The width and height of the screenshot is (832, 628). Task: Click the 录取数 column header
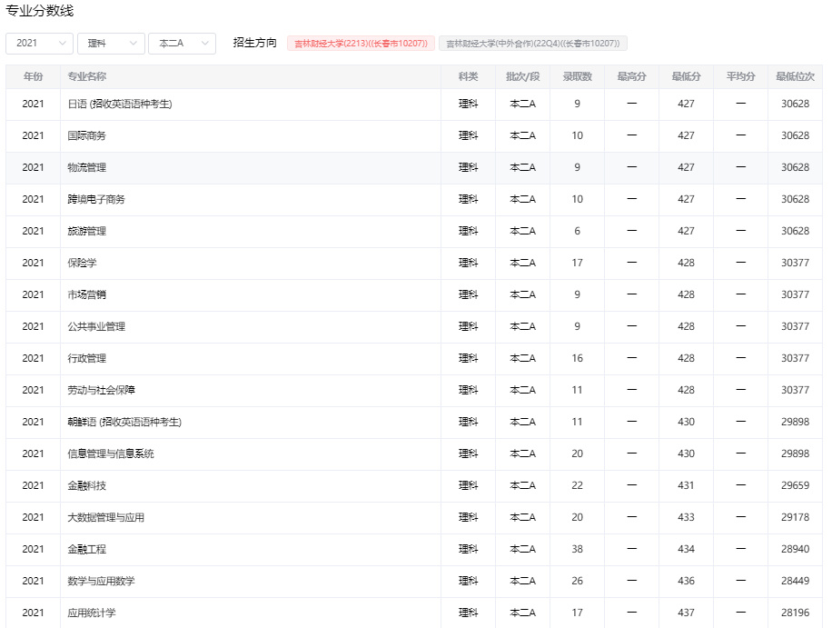click(x=577, y=77)
